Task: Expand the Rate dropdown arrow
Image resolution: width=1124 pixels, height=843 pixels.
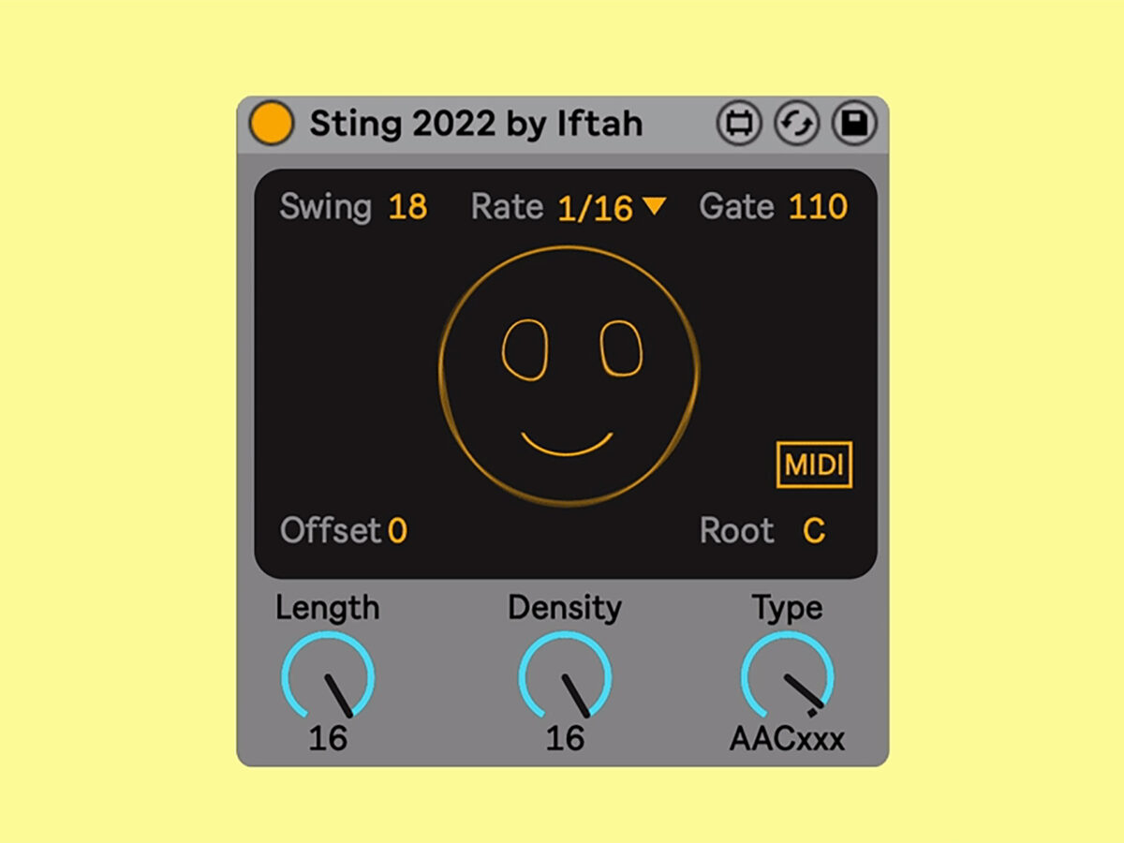Action: (x=654, y=206)
